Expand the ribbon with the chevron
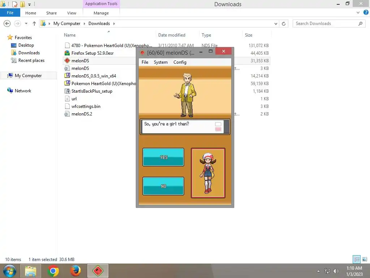This screenshot has width=370, height=278. pyautogui.click(x=358, y=13)
